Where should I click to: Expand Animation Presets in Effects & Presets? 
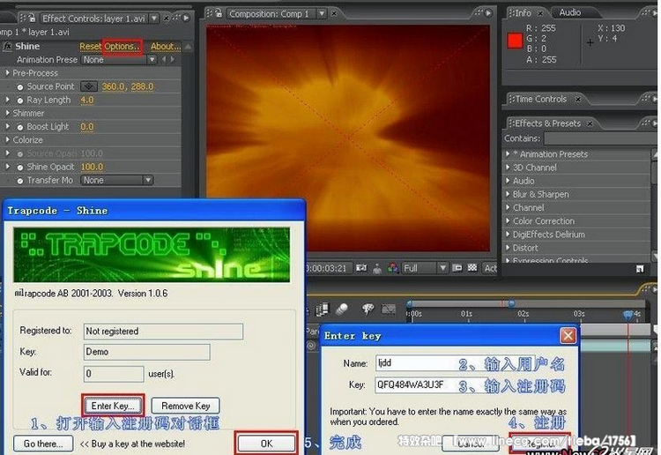508,154
